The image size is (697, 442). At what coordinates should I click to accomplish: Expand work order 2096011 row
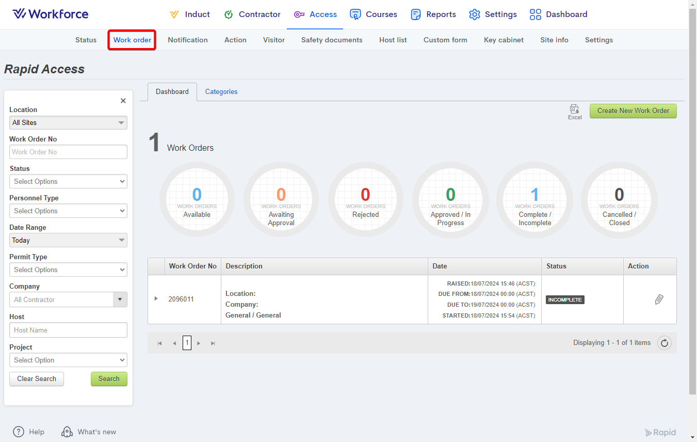[x=156, y=298]
